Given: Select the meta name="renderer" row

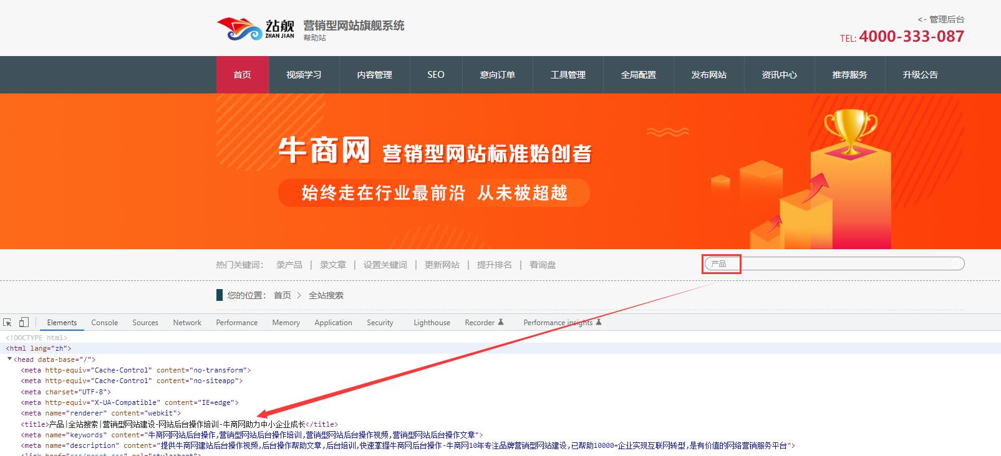Looking at the screenshot, I should pos(101,413).
